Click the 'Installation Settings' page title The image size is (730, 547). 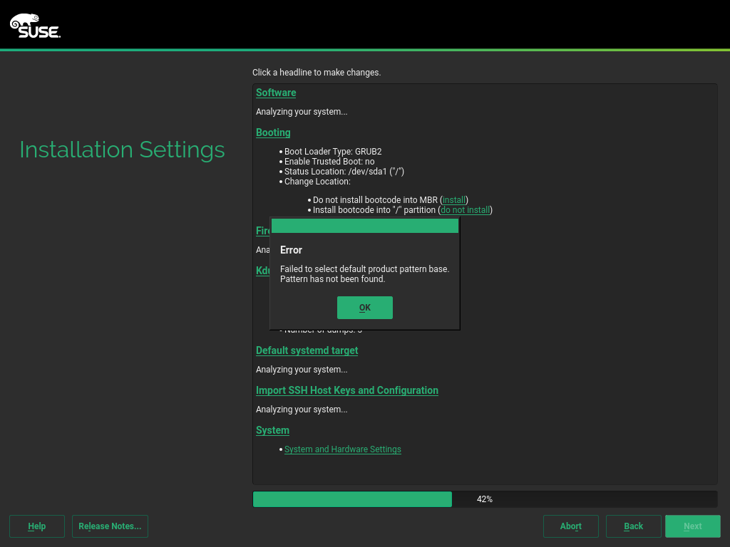tap(122, 150)
